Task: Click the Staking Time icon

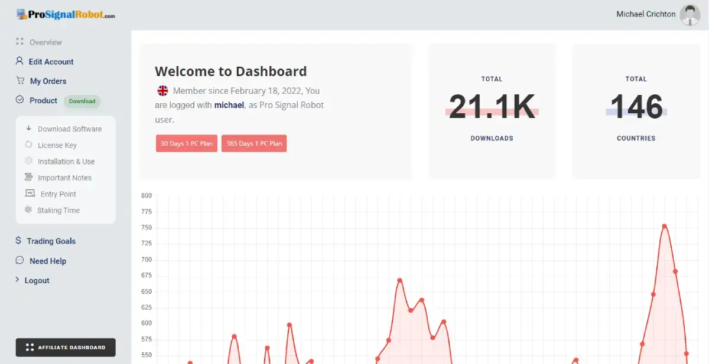Action: pyautogui.click(x=28, y=210)
